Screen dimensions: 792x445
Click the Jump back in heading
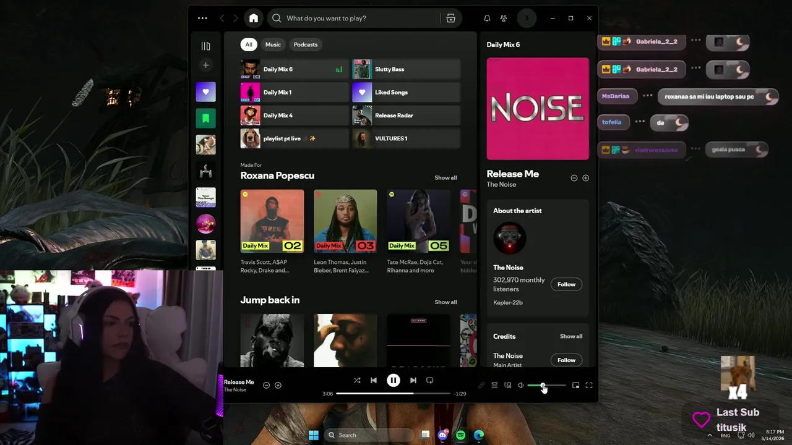coord(270,300)
